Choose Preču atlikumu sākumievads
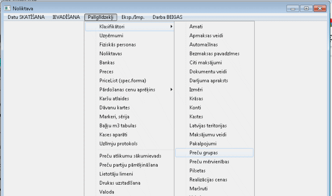332x196 pixels. (x=130, y=156)
